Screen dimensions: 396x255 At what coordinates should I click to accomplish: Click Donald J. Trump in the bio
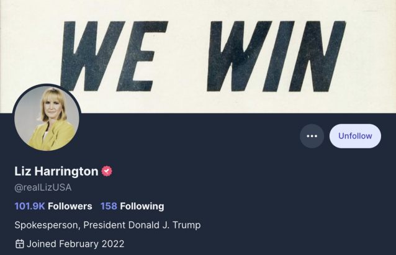(164, 225)
